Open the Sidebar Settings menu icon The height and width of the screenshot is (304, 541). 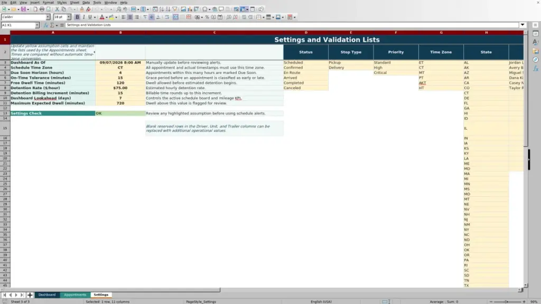535,25
